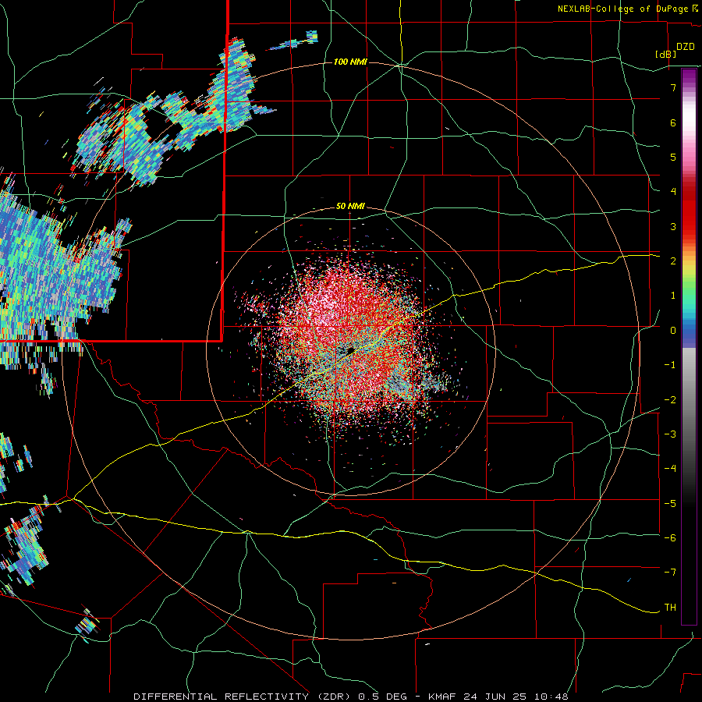Image resolution: width=702 pixels, height=702 pixels.
Task: Click the 4 tick label on the scale
Action: (673, 192)
